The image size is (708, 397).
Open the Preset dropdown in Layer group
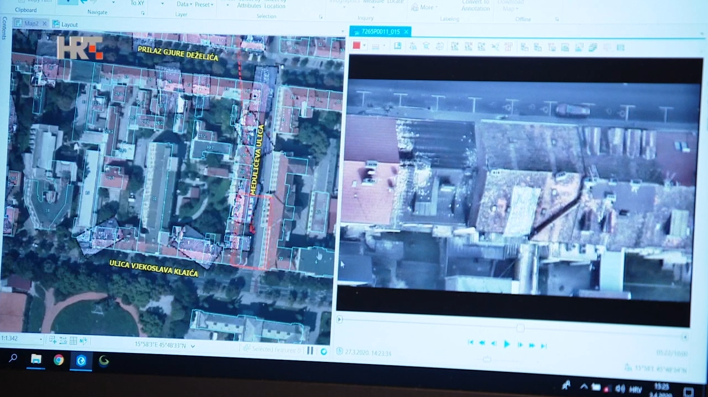(x=205, y=4)
